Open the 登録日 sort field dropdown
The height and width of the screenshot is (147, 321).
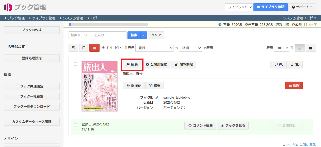154,48
